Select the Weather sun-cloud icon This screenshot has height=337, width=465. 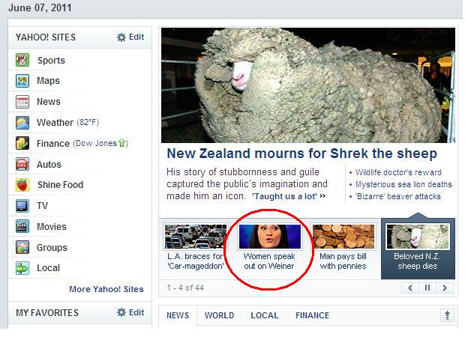tap(22, 122)
